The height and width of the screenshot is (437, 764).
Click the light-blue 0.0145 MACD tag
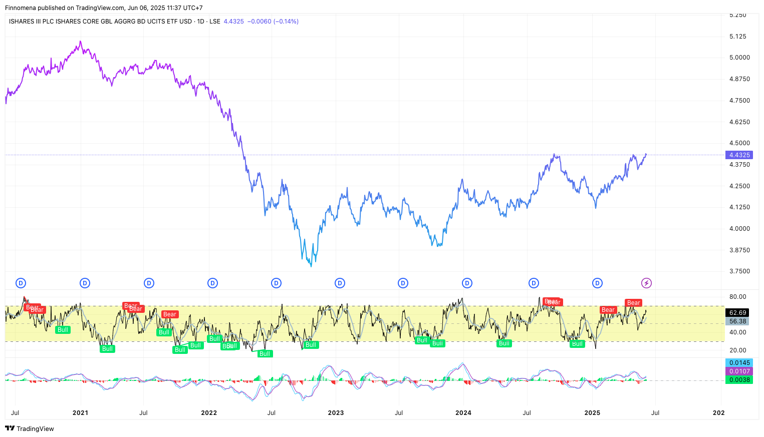[739, 363]
